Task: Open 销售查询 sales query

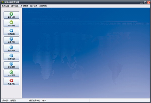Action: 11,57
